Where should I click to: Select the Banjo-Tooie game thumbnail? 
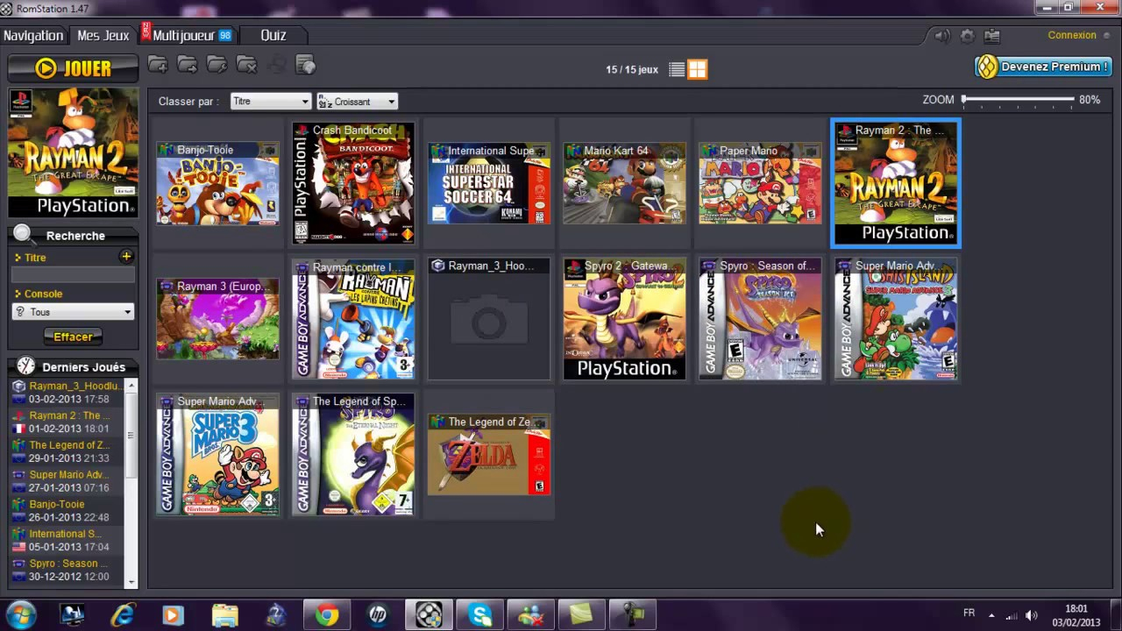(217, 183)
